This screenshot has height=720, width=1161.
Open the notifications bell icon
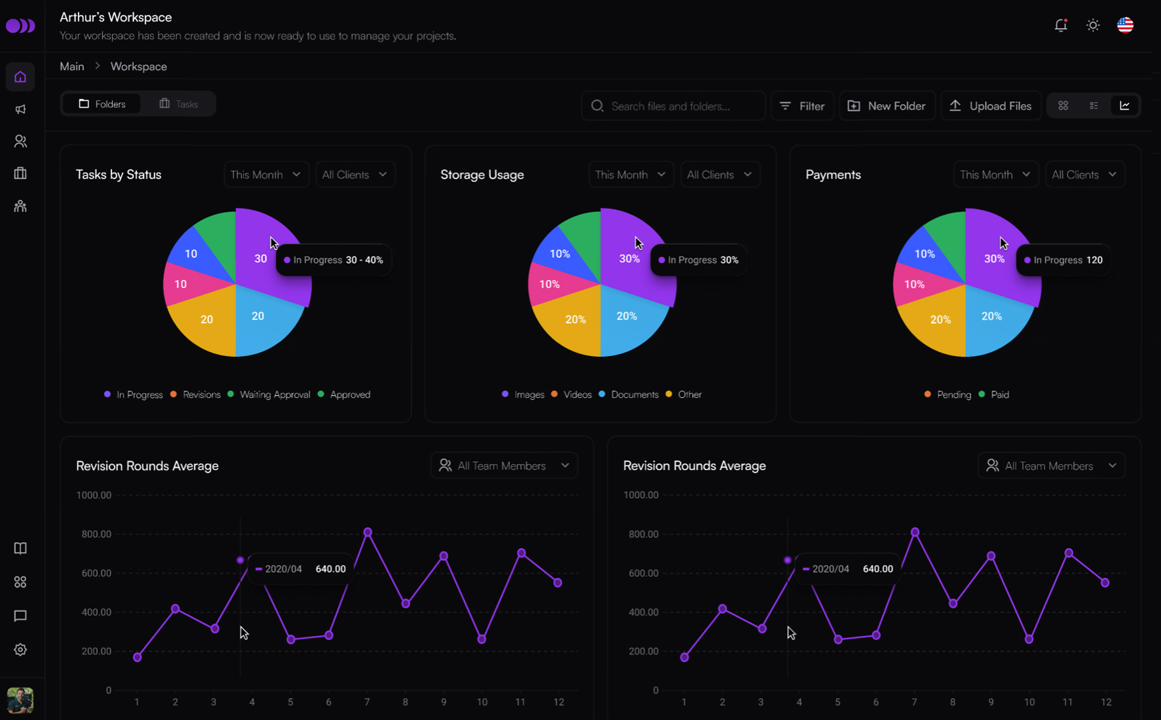point(1060,25)
